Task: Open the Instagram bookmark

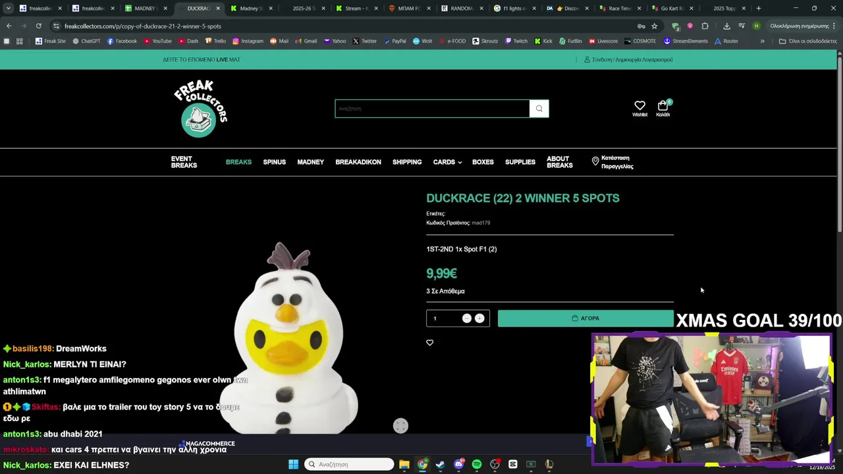Action: (x=248, y=41)
